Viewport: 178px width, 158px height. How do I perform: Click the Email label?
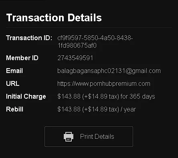point(14,71)
